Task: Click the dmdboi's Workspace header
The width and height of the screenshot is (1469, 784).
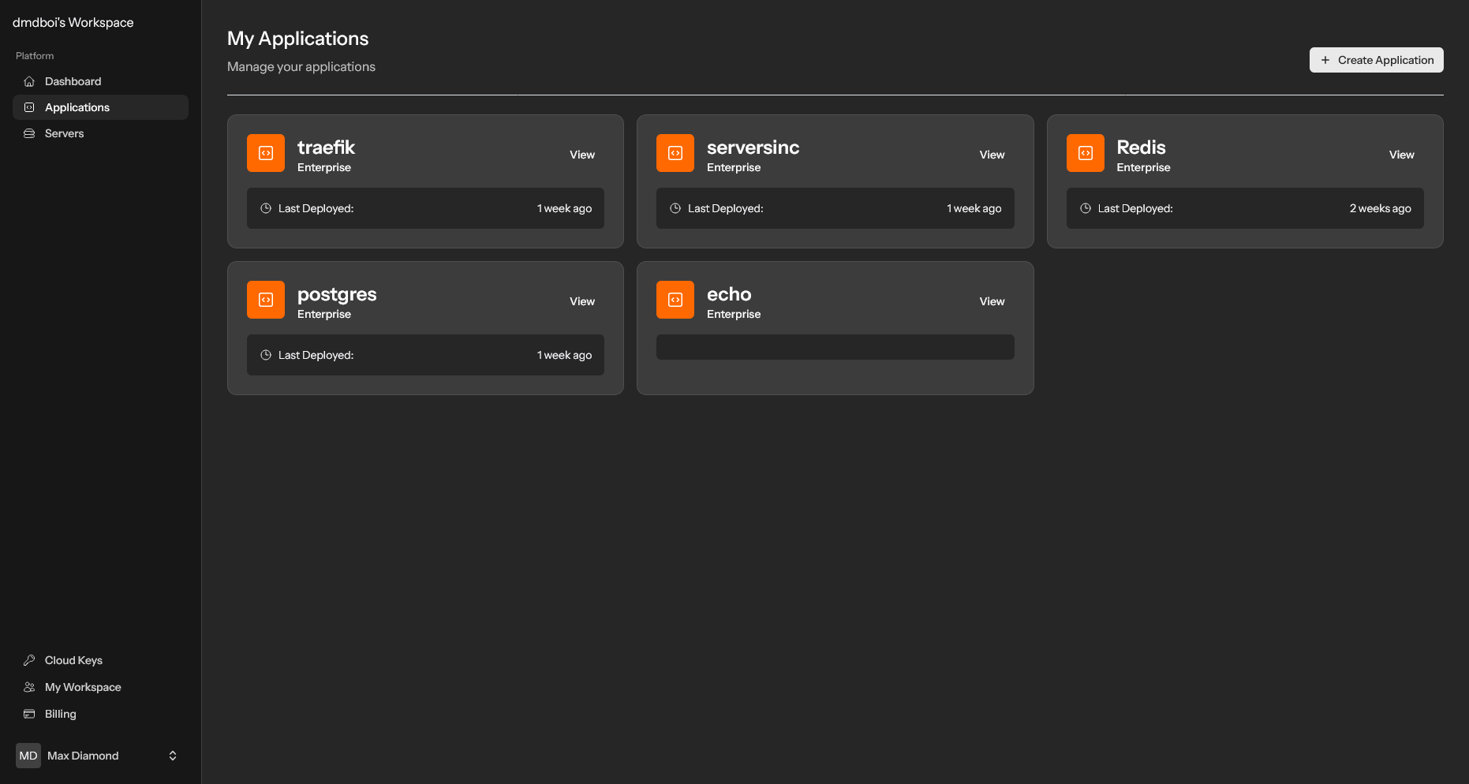Action: click(x=73, y=22)
